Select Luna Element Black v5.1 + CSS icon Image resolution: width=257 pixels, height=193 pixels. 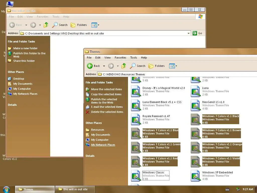tap(136, 105)
